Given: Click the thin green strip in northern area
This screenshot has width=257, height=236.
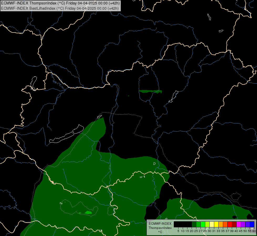Looking at the screenshot, I should tap(150, 92).
